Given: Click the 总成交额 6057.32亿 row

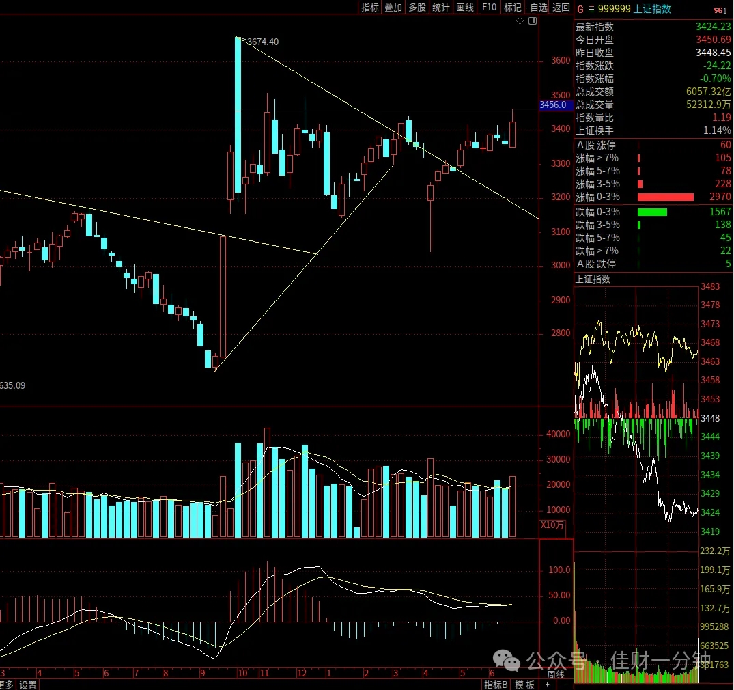Looking at the screenshot, I should 653,92.
